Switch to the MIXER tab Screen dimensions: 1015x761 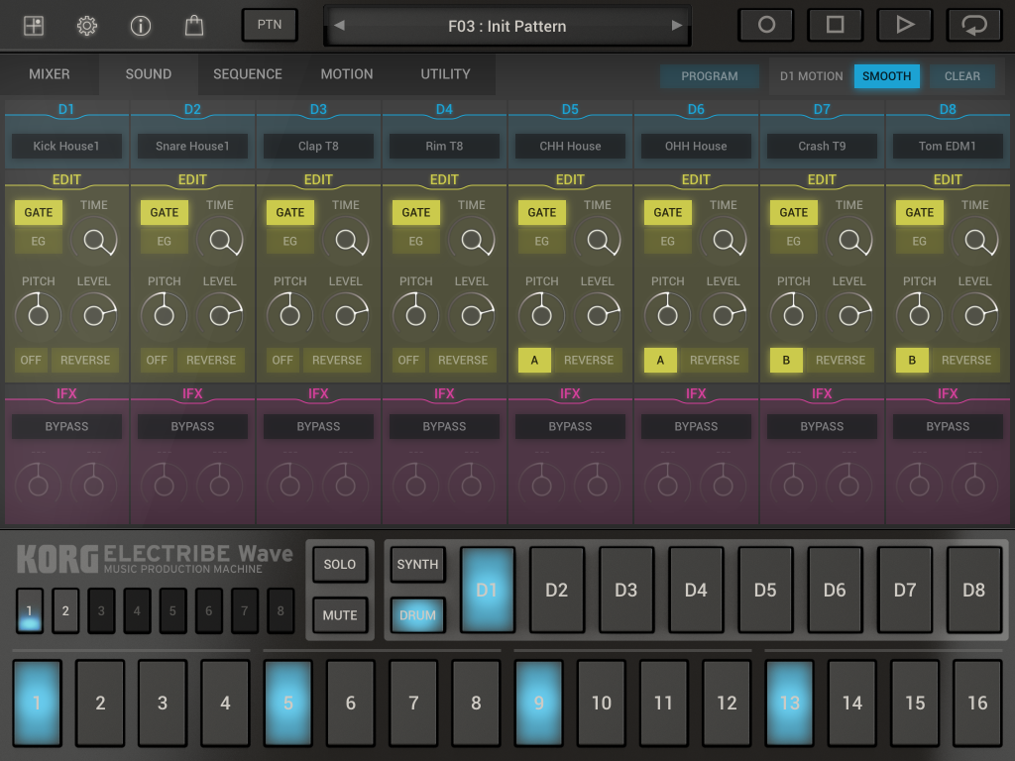coord(50,74)
